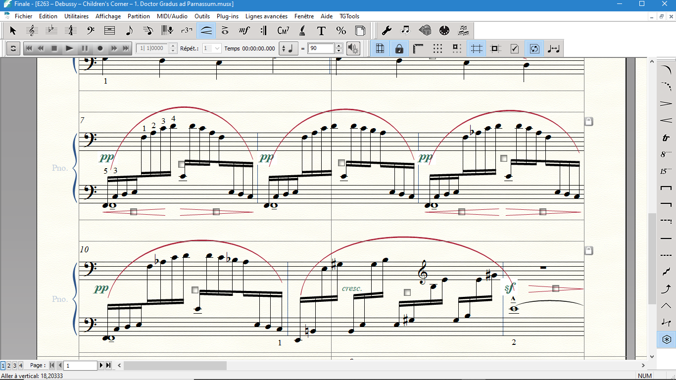Toggle the grid display button
Viewport: 676px width, 380px height.
pos(437,48)
